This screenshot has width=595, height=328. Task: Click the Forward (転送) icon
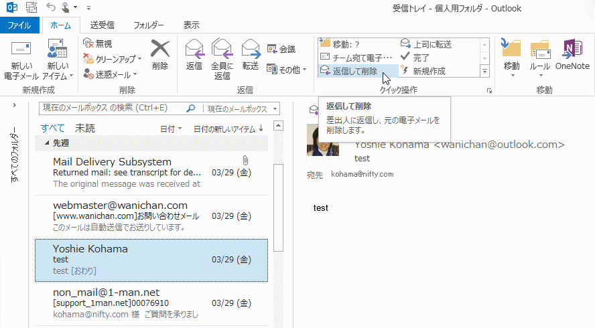point(251,50)
